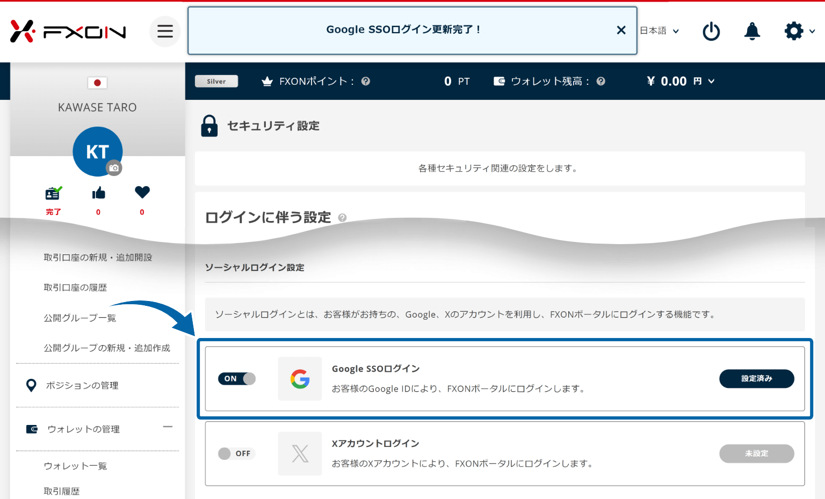Screen dimensions: 825x499
Task: Click the Japan flag icon
Action: [97, 83]
